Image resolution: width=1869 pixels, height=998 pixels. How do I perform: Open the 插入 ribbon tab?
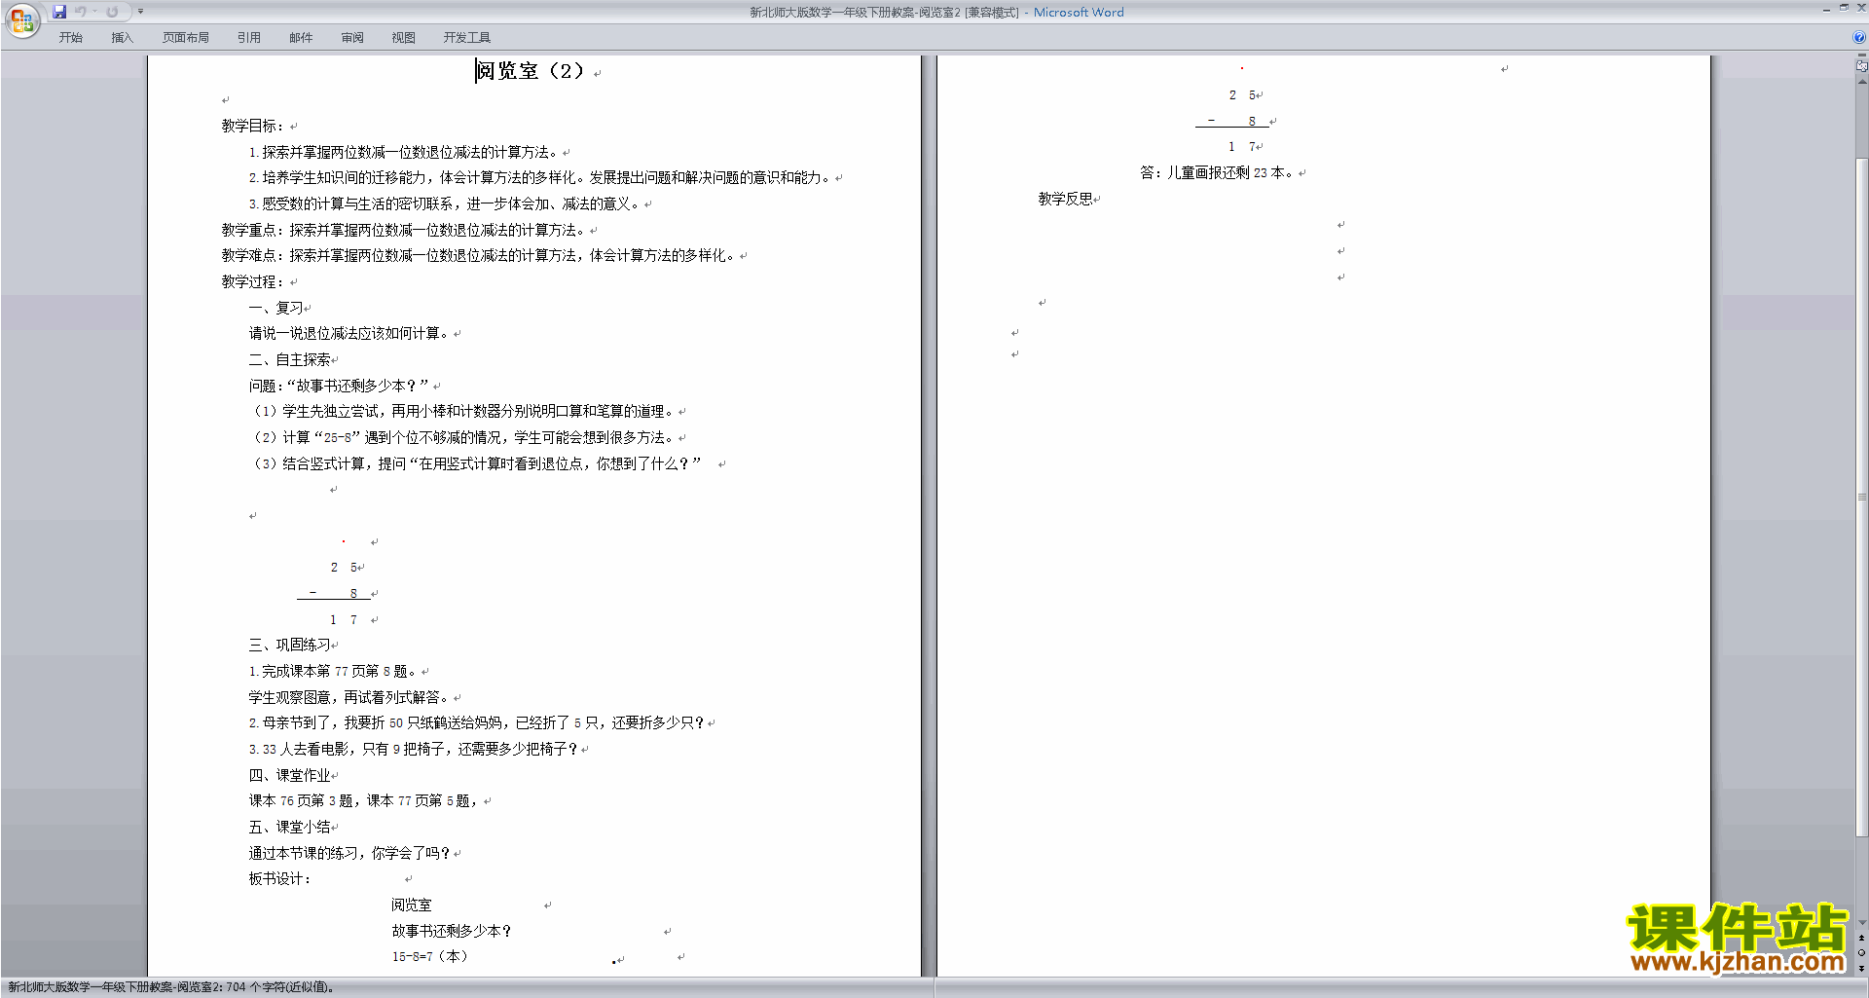[122, 38]
